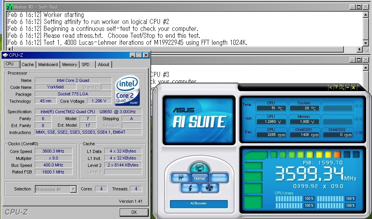
Task: Click the Instructions field listing MMX, SSE
Action: (88, 132)
